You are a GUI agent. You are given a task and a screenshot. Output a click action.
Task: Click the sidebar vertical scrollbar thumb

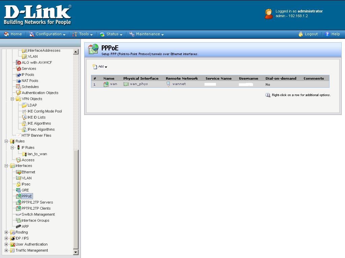pyautogui.click(x=76, y=200)
